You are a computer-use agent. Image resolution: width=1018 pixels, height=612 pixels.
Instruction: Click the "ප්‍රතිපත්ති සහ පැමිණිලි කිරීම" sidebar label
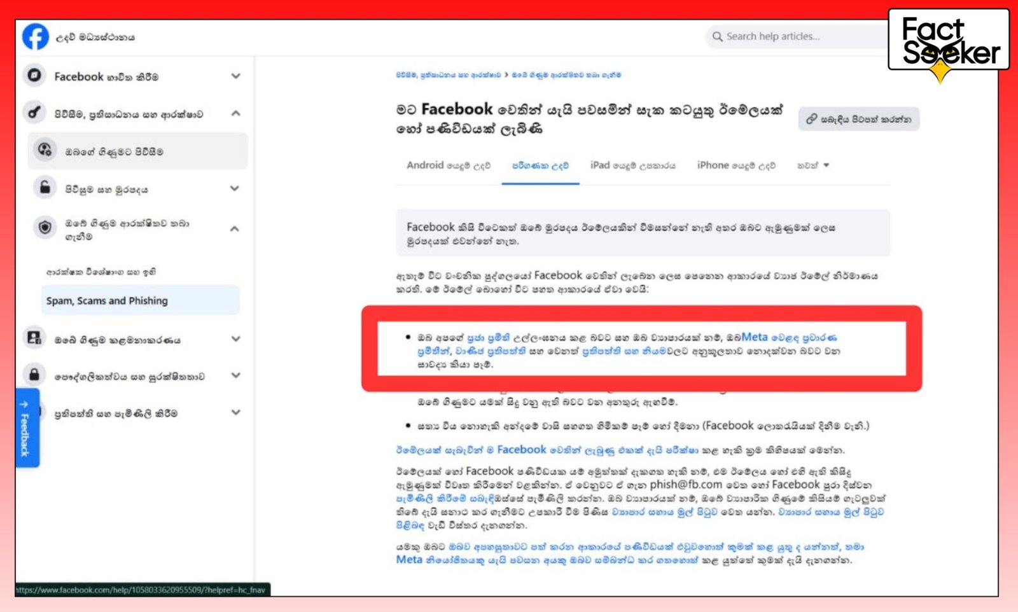(116, 414)
